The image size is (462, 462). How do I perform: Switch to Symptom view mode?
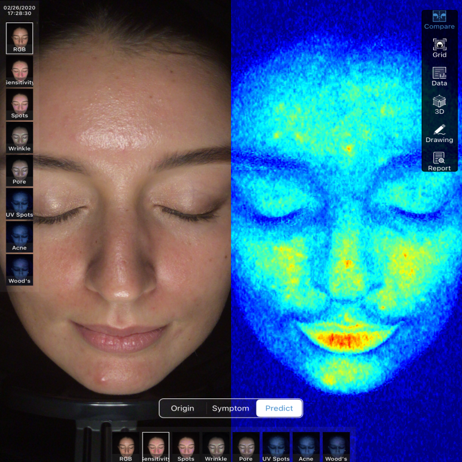230,408
